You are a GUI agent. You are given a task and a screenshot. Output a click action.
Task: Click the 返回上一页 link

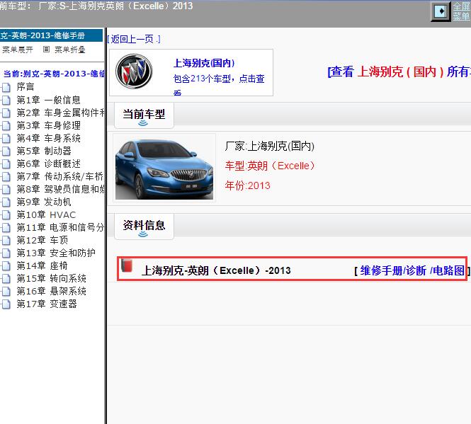tap(134, 39)
